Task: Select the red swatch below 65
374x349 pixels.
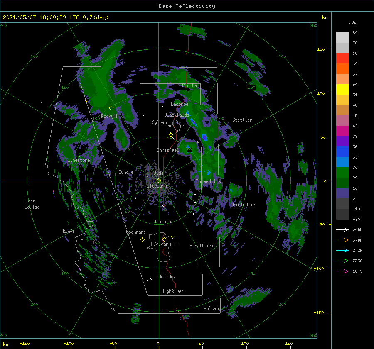Action: 342,58
